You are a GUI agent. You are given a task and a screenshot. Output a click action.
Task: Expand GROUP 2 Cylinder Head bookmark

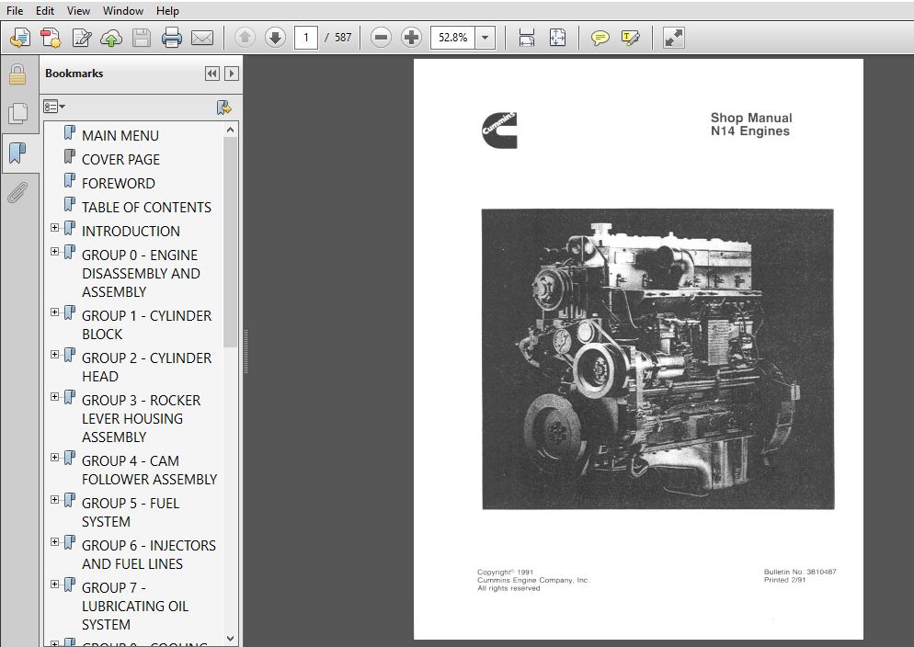coord(55,354)
